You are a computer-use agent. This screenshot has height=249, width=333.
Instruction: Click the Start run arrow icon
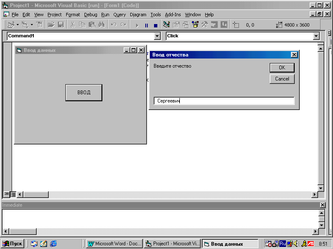click(x=137, y=25)
